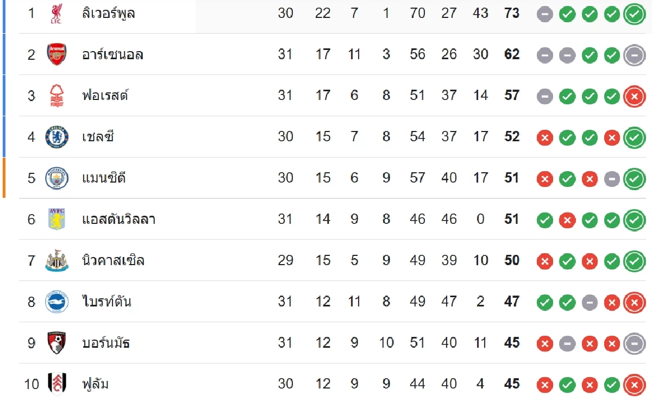652x401 pixels.
Task: Click Liverpool's 73 points value
Action: 512,13
